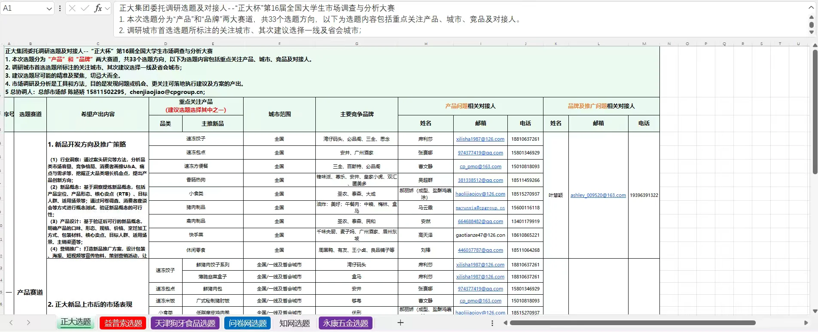Select column header G
This screenshot has height=332, width=818.
[x=357, y=44]
